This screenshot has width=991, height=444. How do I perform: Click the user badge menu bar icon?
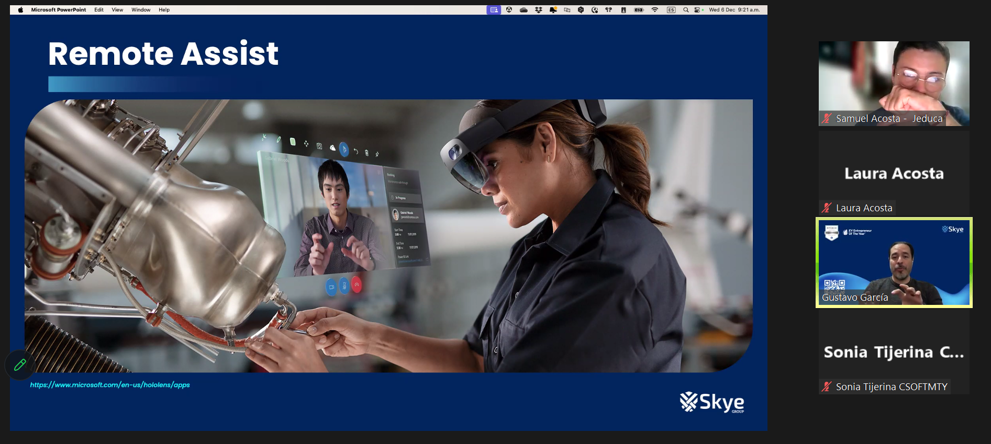point(623,10)
